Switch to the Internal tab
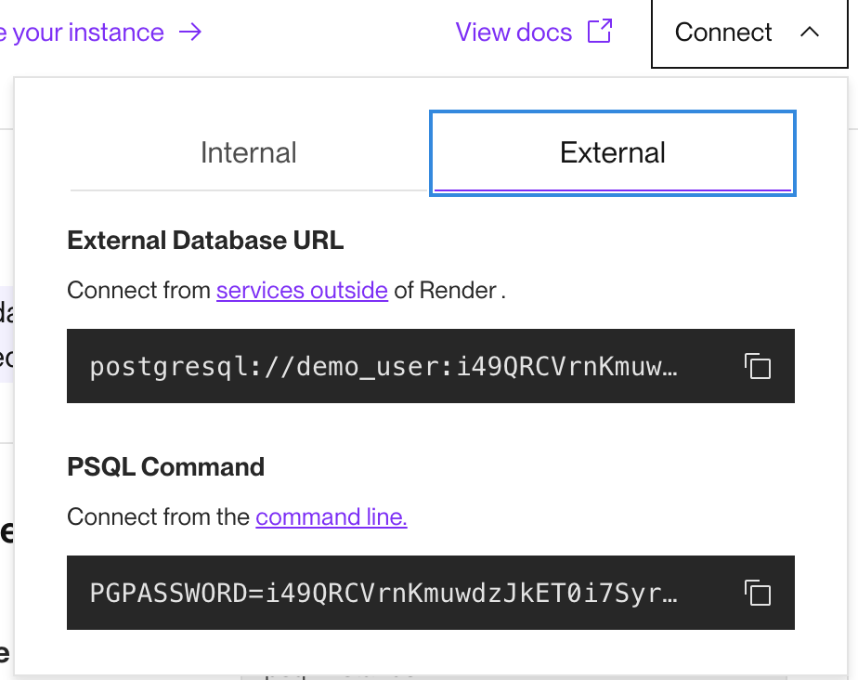Screen dimensions: 858x680 coord(249,152)
